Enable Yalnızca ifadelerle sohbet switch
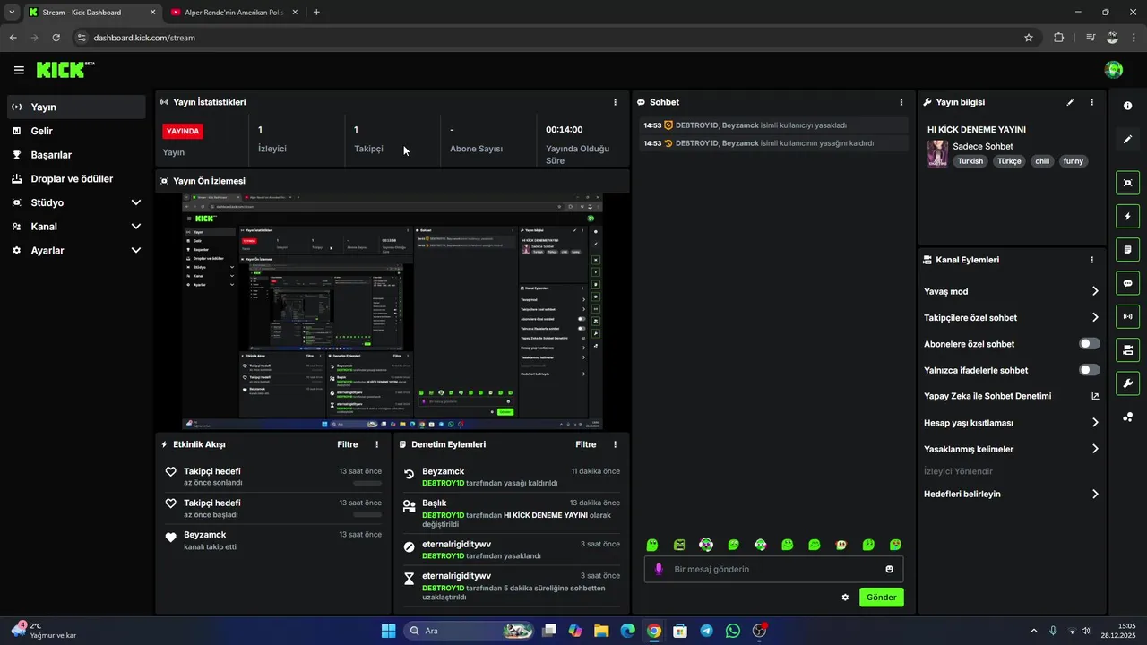 point(1089,370)
